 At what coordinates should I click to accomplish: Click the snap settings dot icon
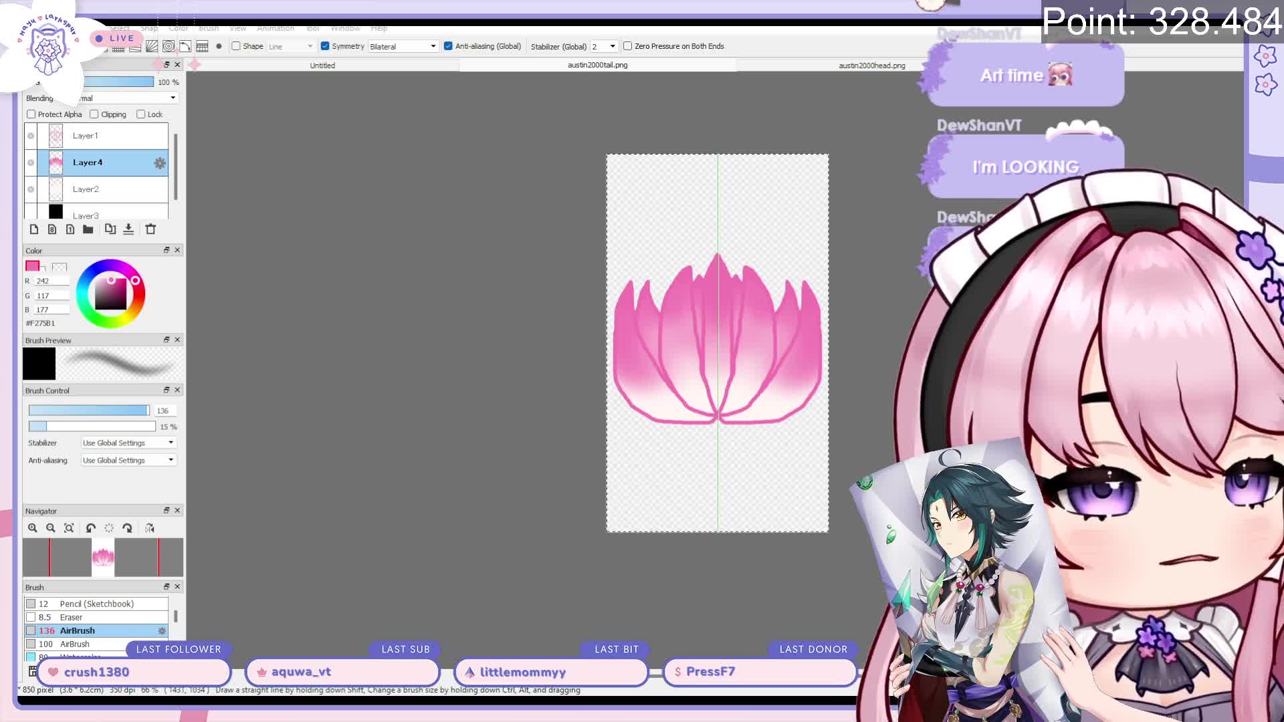pyautogui.click(x=219, y=46)
